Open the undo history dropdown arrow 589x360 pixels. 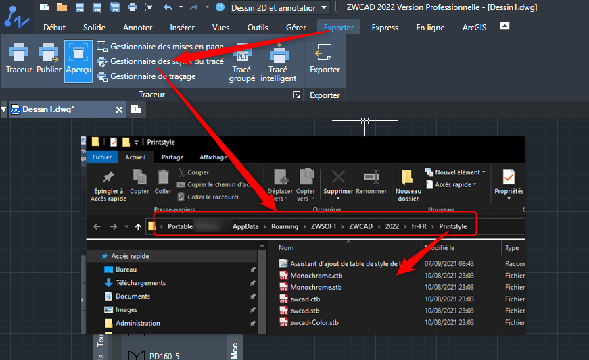click(181, 7)
